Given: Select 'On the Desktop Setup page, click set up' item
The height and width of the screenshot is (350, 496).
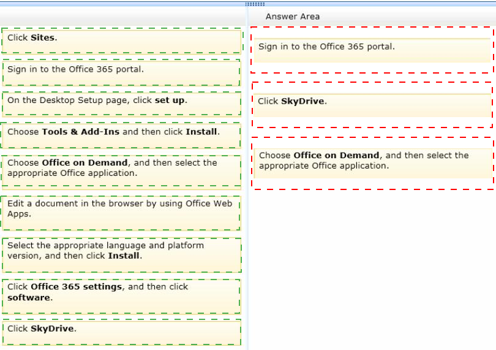Looking at the screenshot, I should point(122,104).
